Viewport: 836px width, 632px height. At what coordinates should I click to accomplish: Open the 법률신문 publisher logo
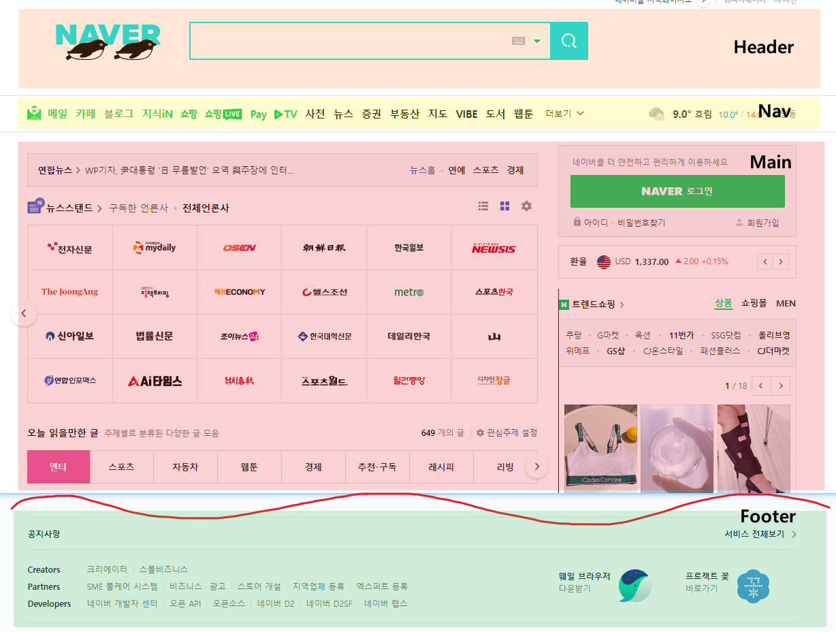coord(155,336)
